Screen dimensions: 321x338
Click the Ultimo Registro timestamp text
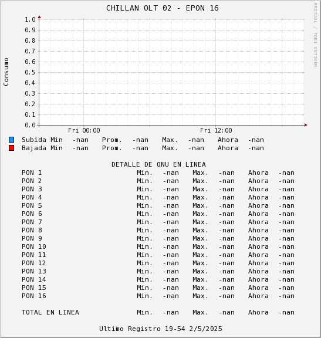160,329
